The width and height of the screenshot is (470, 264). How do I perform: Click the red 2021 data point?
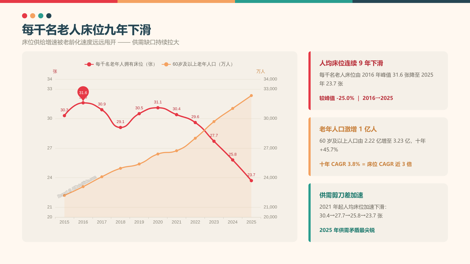(x=177, y=114)
